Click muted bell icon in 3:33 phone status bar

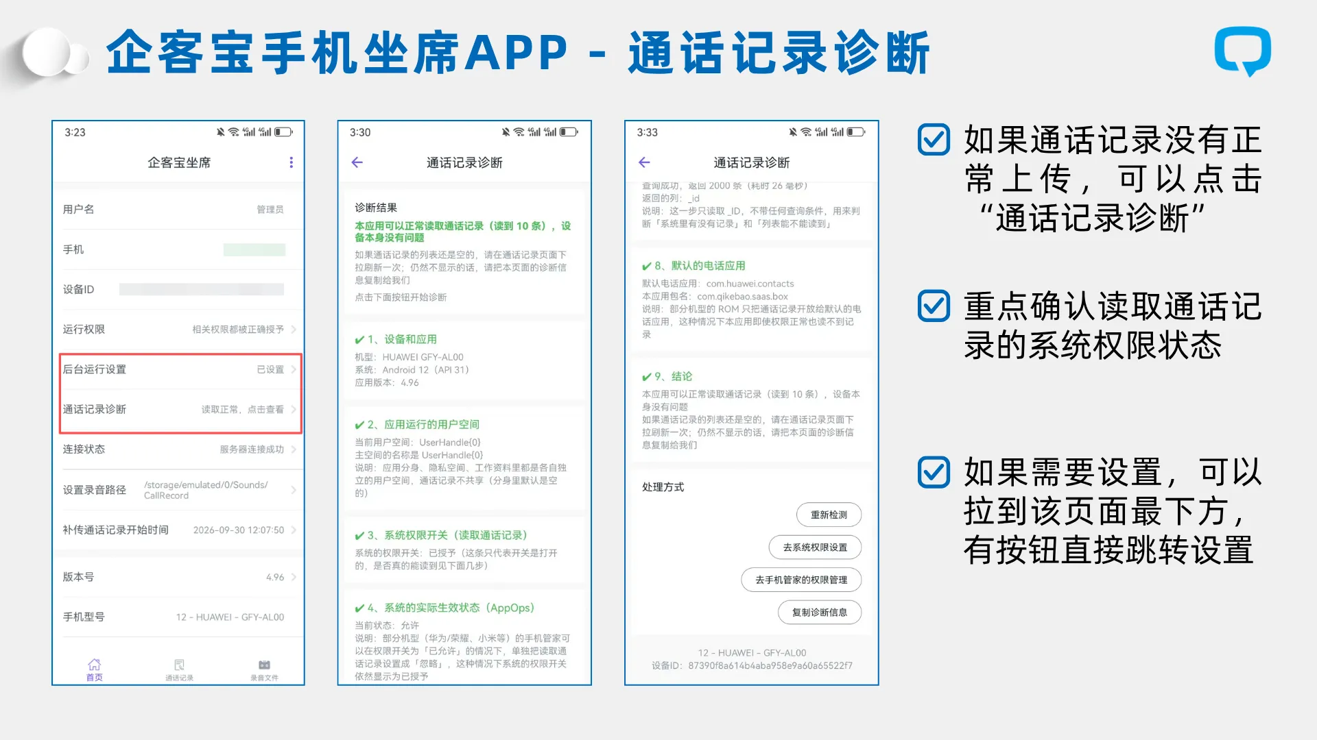(793, 132)
